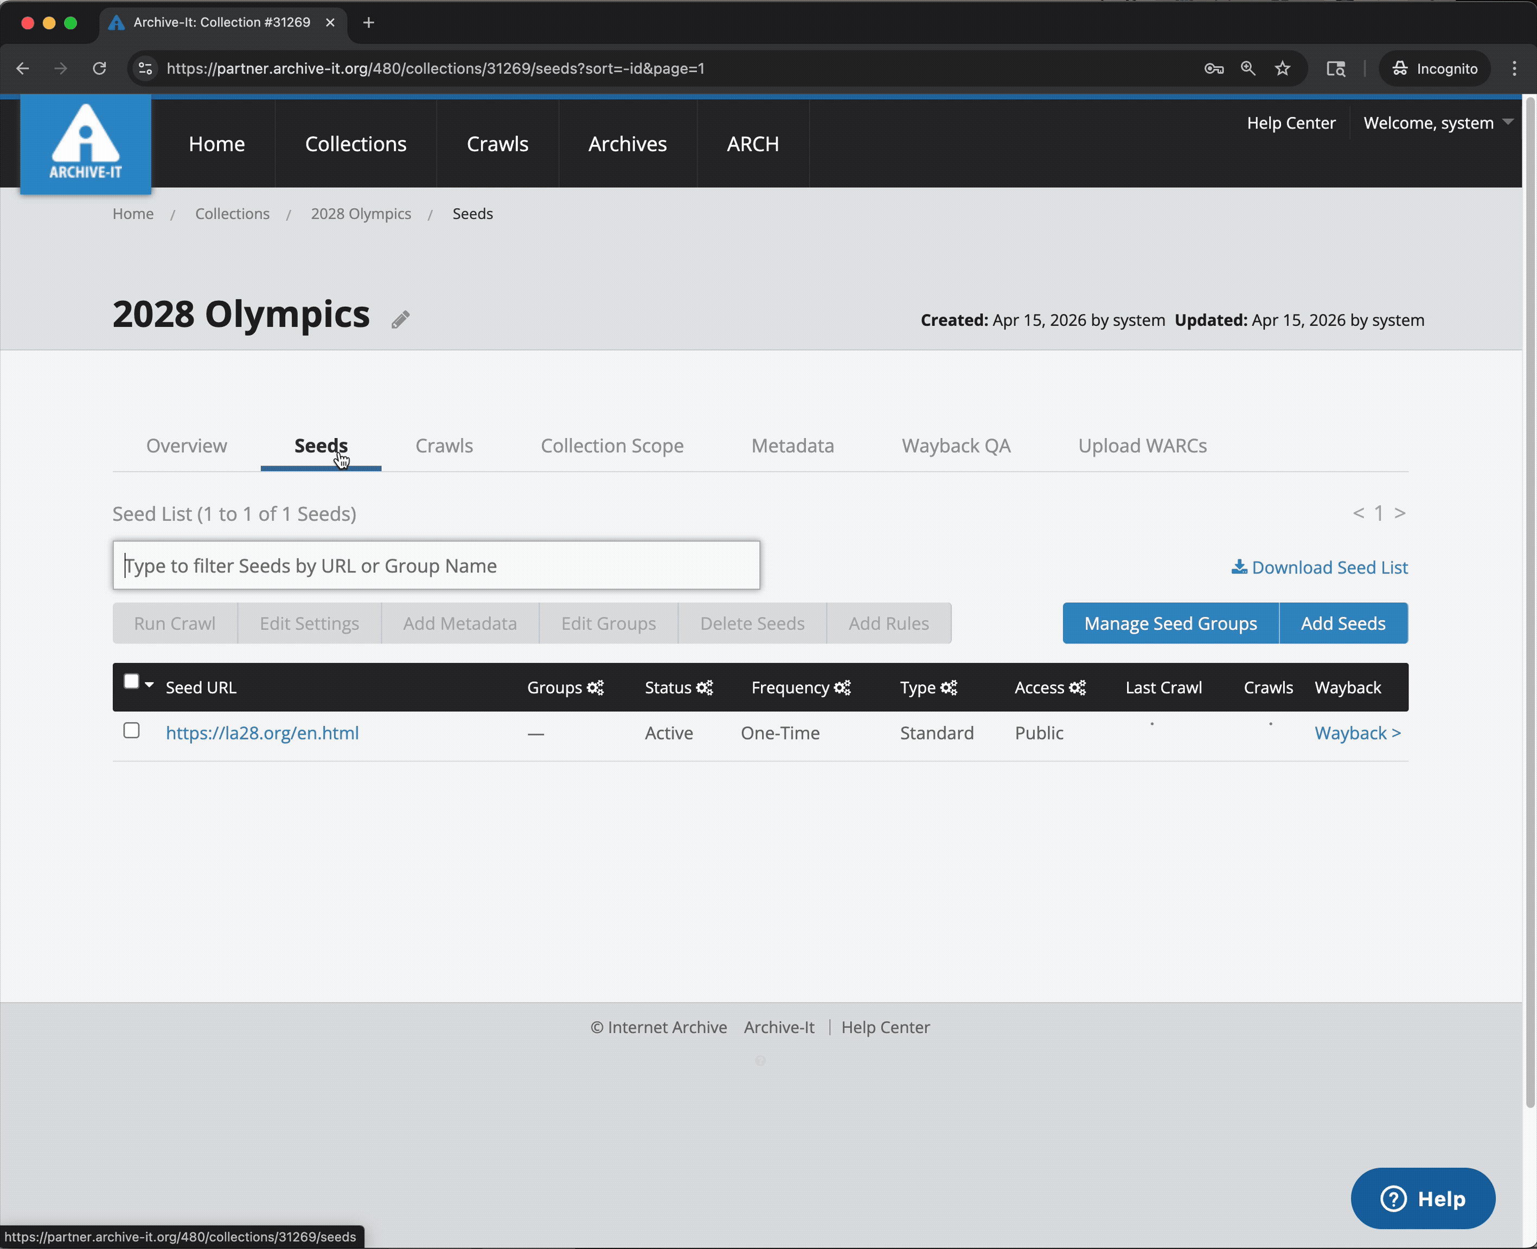
Task: Click Delete Seeds button
Action: point(752,623)
